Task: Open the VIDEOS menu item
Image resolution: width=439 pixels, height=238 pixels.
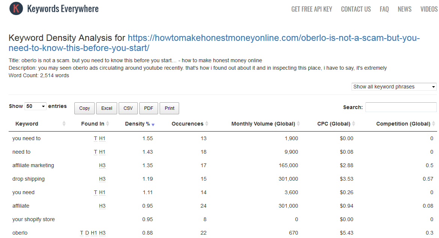Action: [x=429, y=9]
